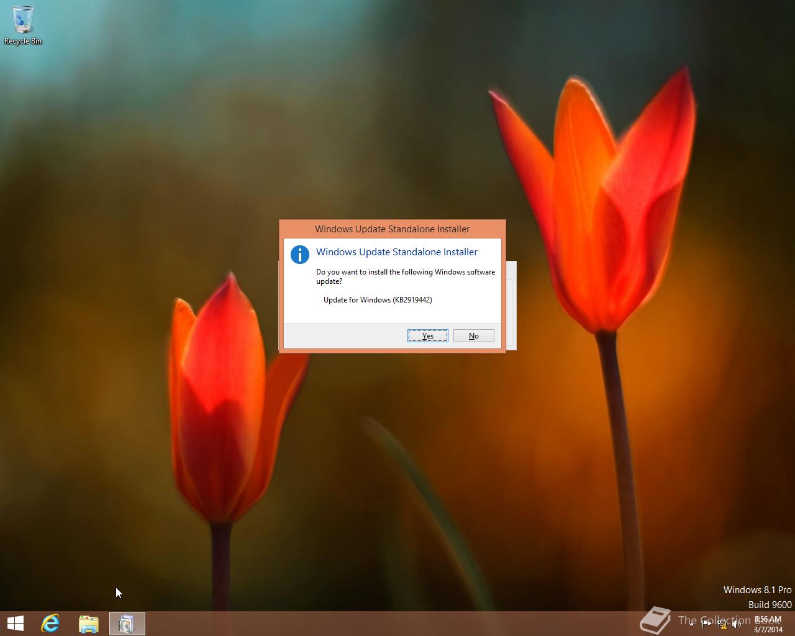Open the Action Center flag icon
The width and height of the screenshot is (795, 636).
706,624
